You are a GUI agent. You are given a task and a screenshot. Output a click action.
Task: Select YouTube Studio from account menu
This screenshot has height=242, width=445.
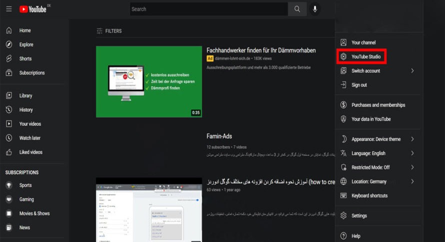(365, 57)
